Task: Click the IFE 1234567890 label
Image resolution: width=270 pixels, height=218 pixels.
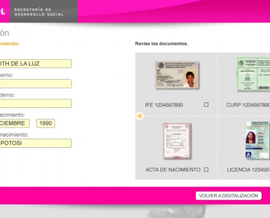Action: [x=164, y=105]
